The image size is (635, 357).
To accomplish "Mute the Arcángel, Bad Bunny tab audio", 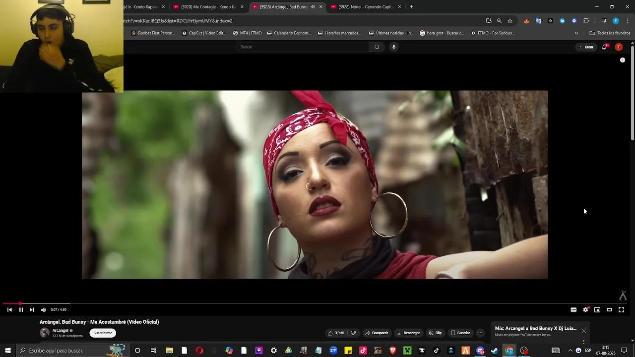I will tap(313, 7).
